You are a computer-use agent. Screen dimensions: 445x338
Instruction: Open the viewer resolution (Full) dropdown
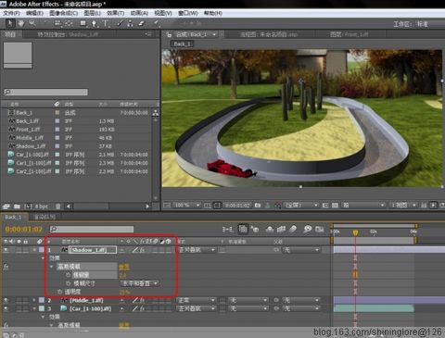(300, 206)
